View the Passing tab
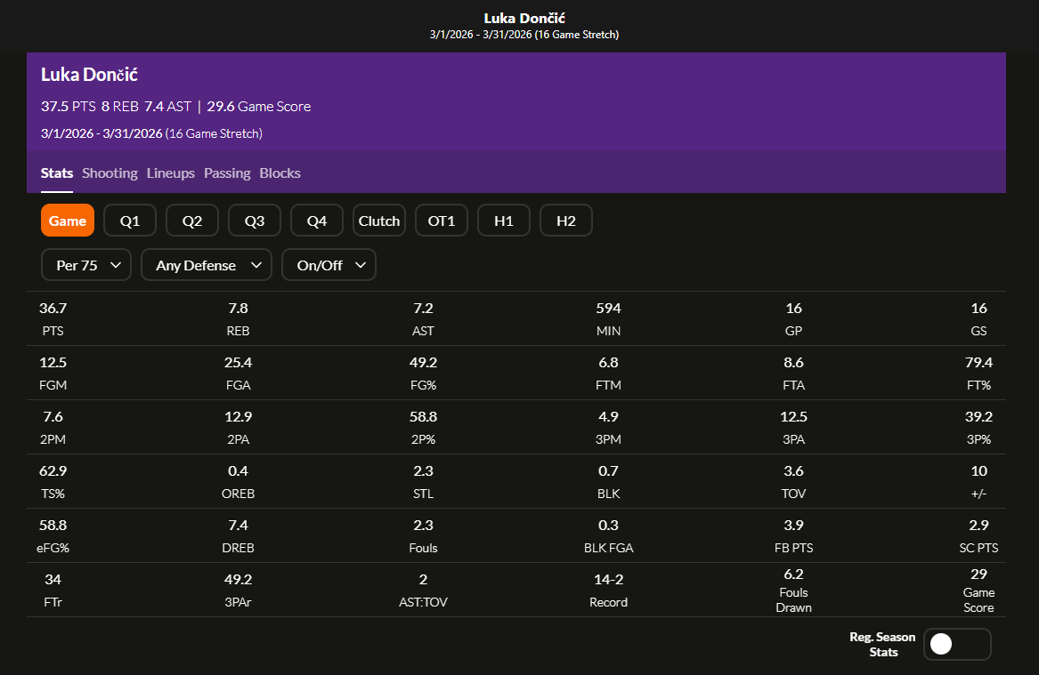Screen dimensions: 1039x675 pos(227,173)
